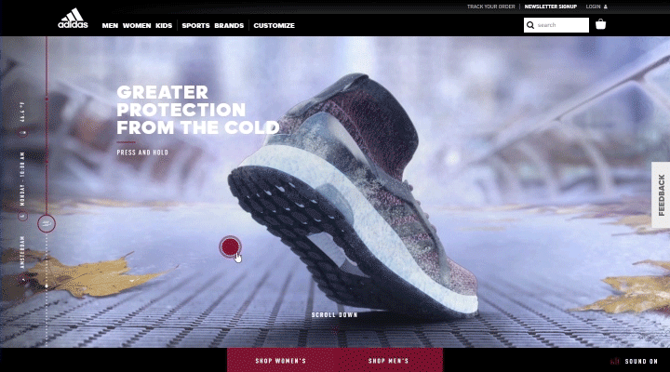The width and height of the screenshot is (670, 372).
Task: Click the clock icon beside Monday time
Action: coord(22,216)
